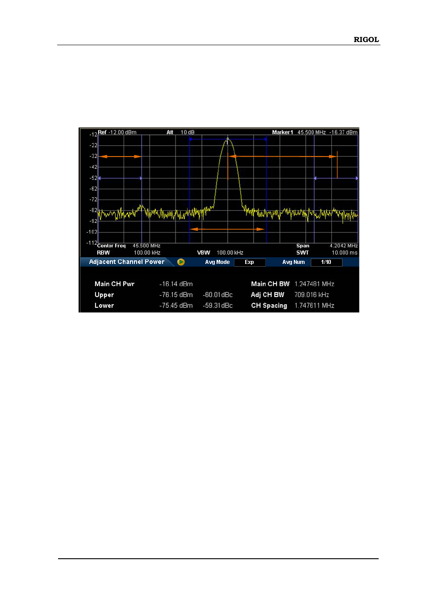
Task: Click the Avg Num 1/10 field
Action: [x=326, y=263]
